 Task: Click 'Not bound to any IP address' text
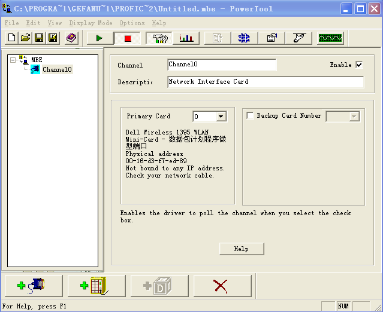tap(175, 169)
